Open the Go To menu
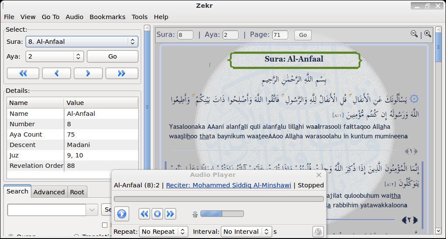 pos(50,17)
